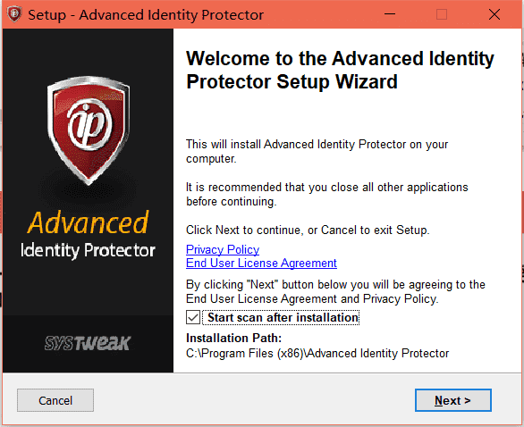Click the Welcome heading text
This screenshot has width=524, height=427.
340,70
